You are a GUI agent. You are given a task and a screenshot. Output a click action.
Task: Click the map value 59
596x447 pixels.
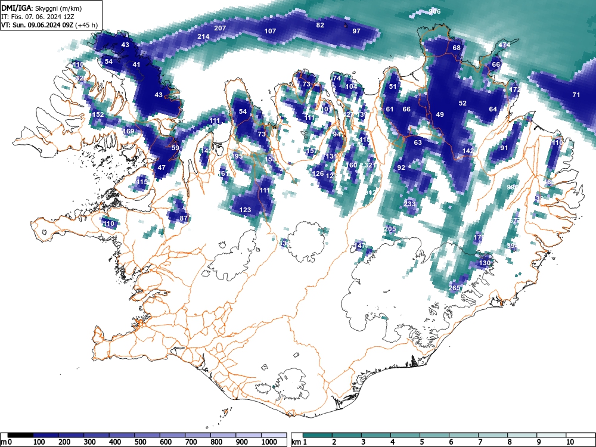click(175, 148)
